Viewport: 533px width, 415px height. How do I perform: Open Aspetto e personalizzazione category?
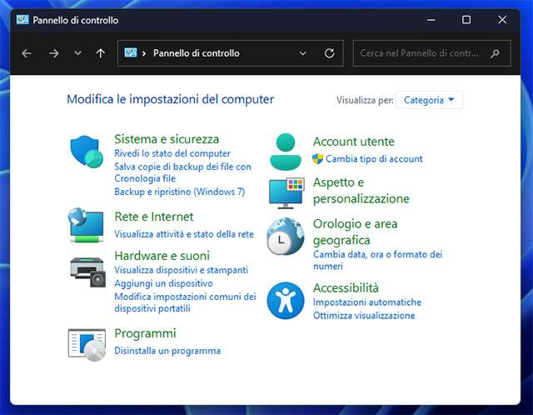point(361,191)
